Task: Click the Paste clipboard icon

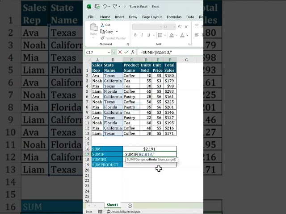Action: (94, 27)
